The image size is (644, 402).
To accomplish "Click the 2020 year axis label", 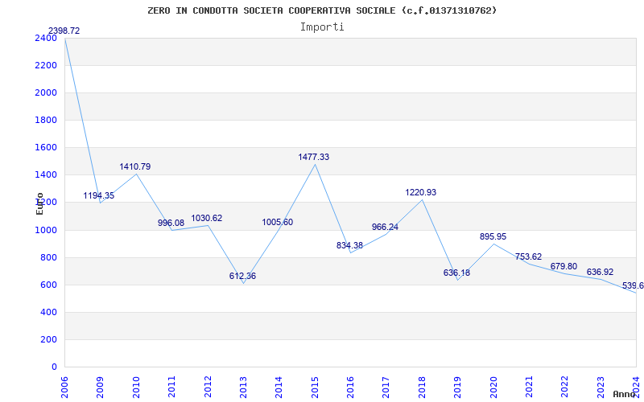I will coord(493,387).
